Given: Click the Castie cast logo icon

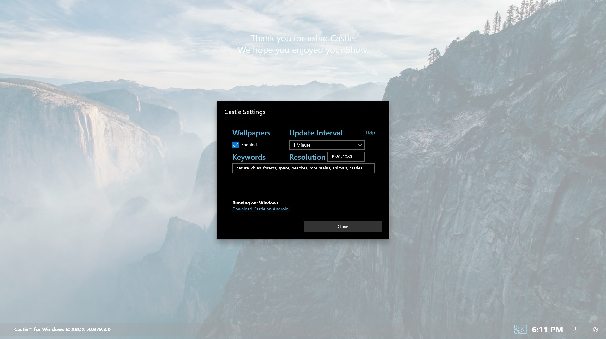Looking at the screenshot, I should point(520,329).
